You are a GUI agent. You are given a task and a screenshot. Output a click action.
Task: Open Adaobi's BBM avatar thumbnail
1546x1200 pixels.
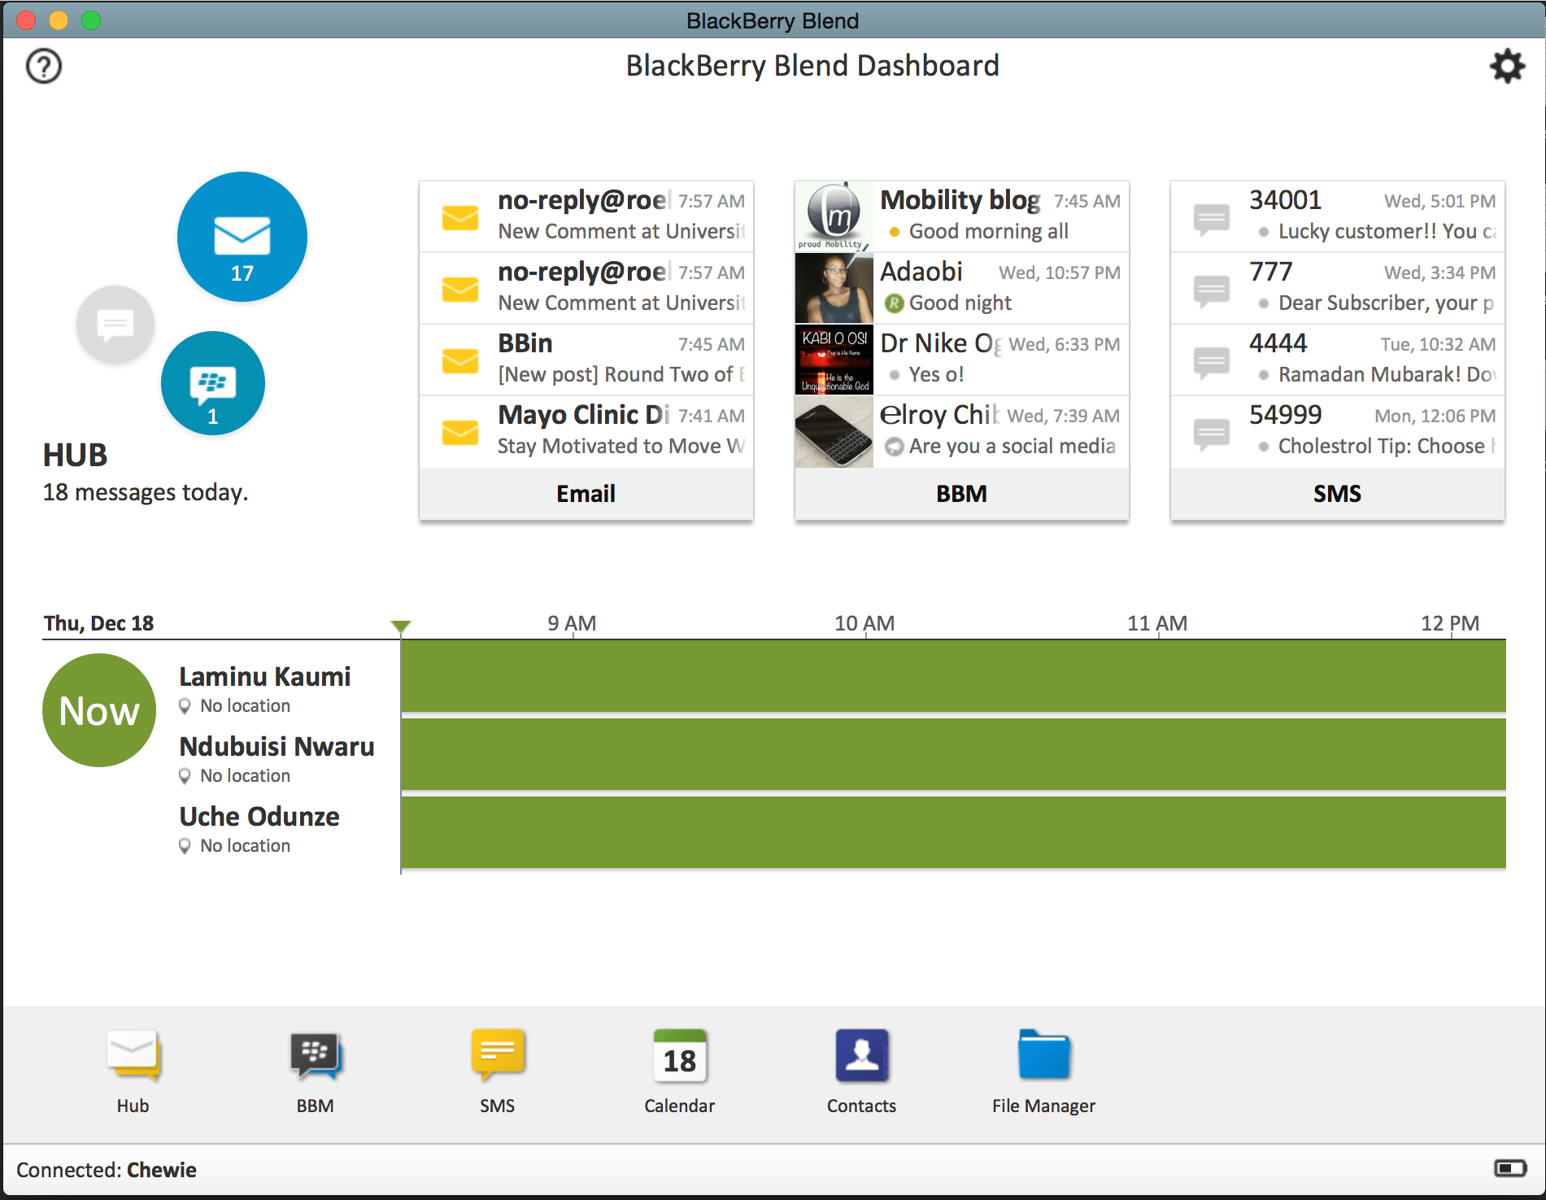pos(834,288)
